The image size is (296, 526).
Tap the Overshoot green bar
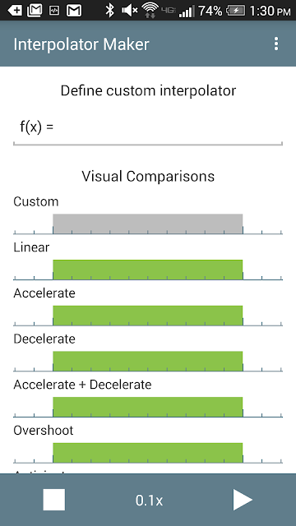tap(148, 453)
